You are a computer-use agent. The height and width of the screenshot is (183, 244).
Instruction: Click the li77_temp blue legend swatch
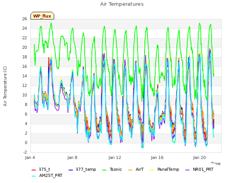pos(71,170)
